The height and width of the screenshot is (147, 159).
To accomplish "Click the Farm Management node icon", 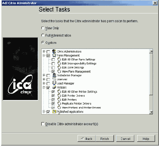I will [x=54, y=55].
